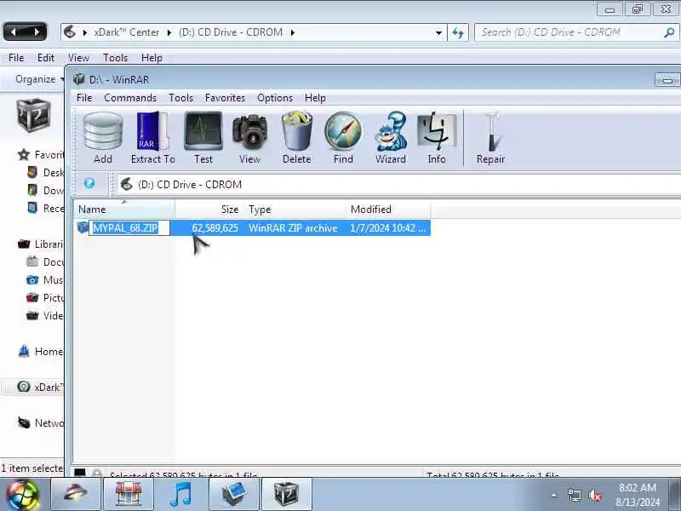The height and width of the screenshot is (511, 681).
Task: Open the Windows Start orb
Action: pyautogui.click(x=23, y=495)
